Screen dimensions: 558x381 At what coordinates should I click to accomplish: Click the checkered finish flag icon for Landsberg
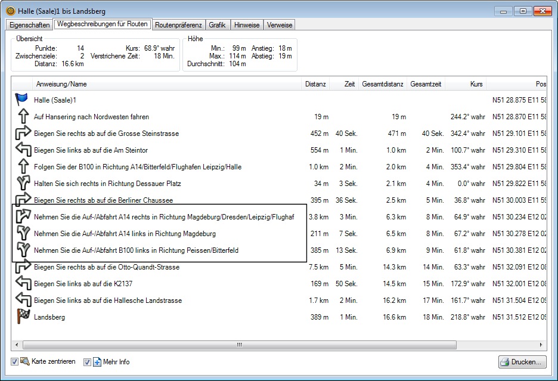(x=22, y=317)
